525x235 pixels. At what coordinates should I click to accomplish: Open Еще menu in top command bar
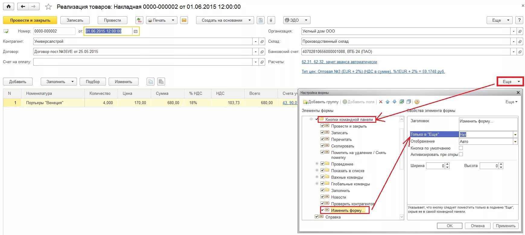[x=499, y=20]
